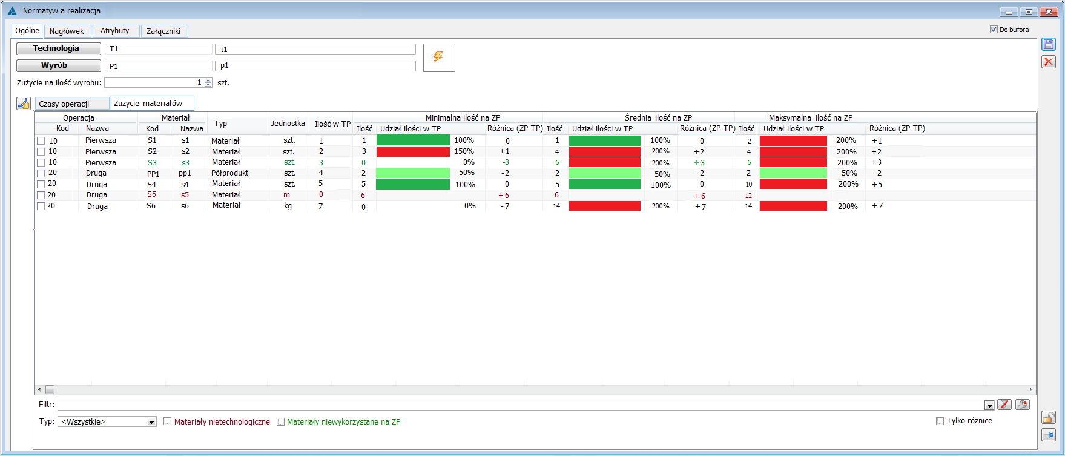Viewport: 1065px width, 456px height.
Task: Click the application logo in the title bar
Action: (x=12, y=11)
